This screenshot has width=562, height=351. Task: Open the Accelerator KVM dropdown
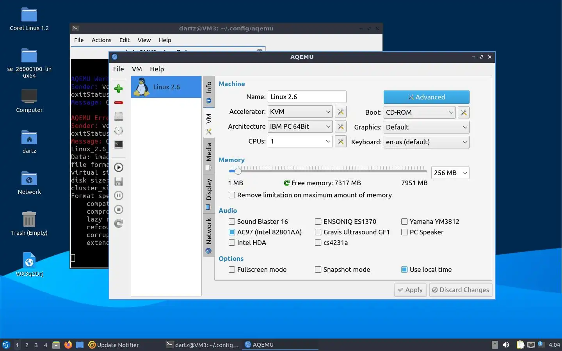300,112
